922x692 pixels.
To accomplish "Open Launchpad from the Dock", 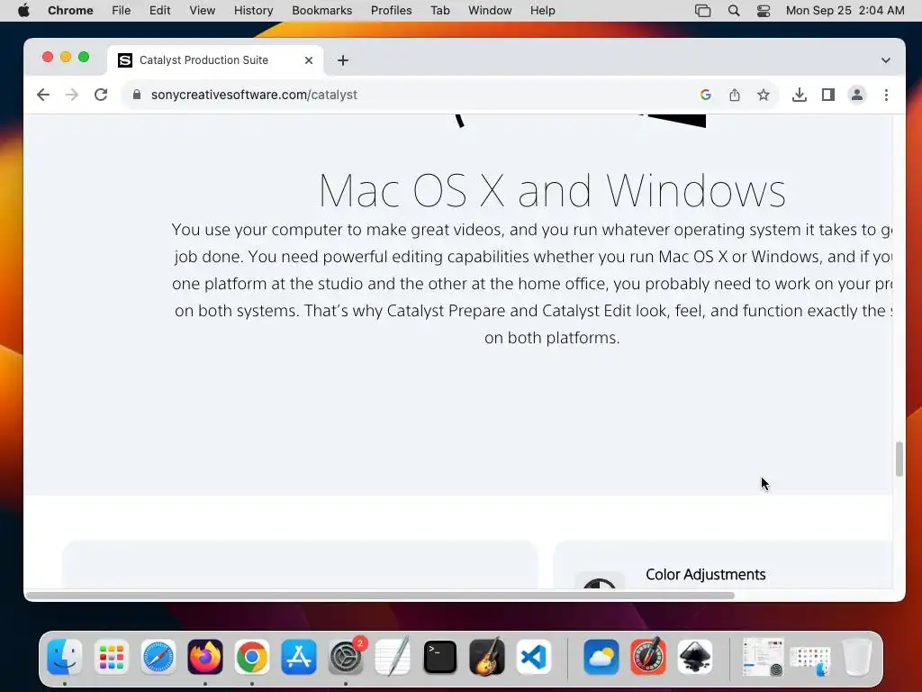I will coord(111,657).
